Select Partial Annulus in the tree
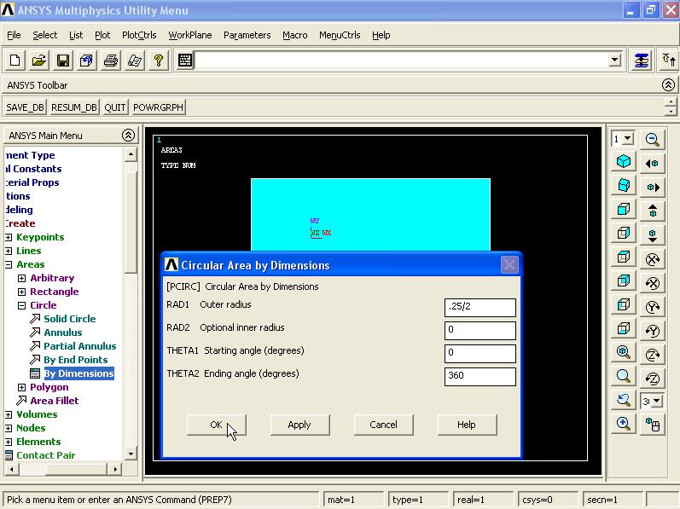Screen dimensions: 680x509 coord(80,346)
